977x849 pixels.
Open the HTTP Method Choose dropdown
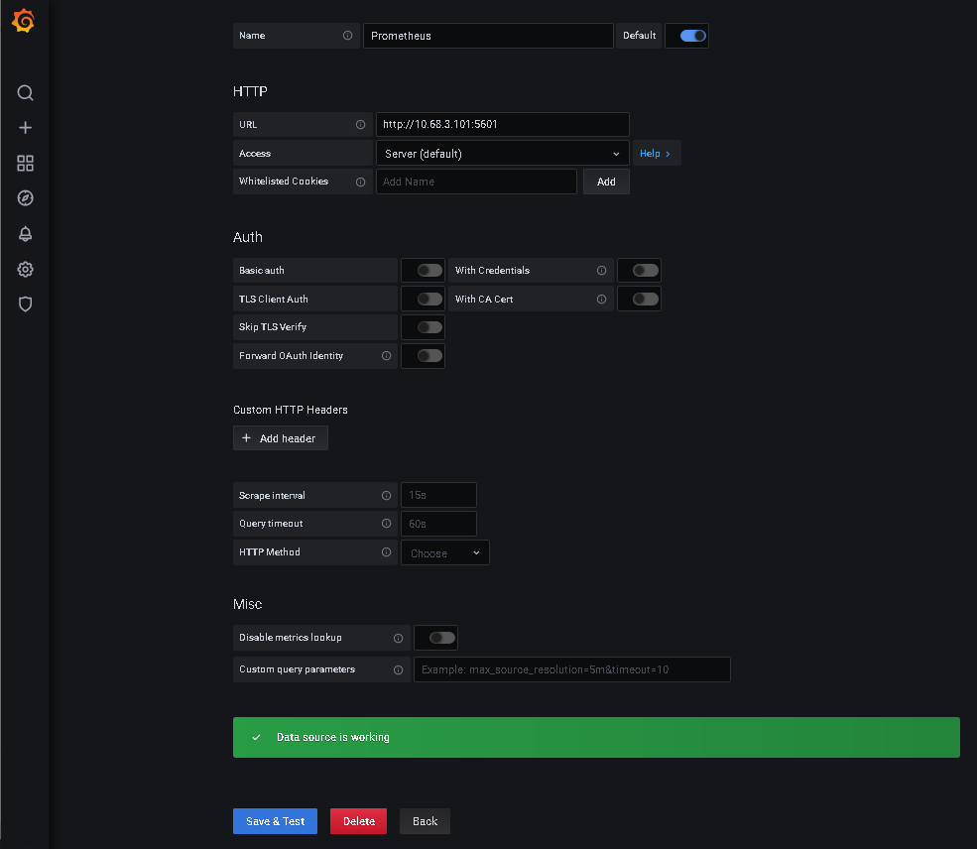coord(445,553)
